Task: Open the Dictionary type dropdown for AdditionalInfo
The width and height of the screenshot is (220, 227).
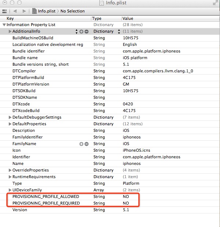Action: [119, 32]
